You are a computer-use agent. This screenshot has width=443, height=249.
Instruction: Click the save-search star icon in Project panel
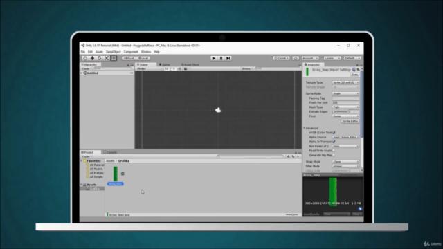[x=298, y=156]
